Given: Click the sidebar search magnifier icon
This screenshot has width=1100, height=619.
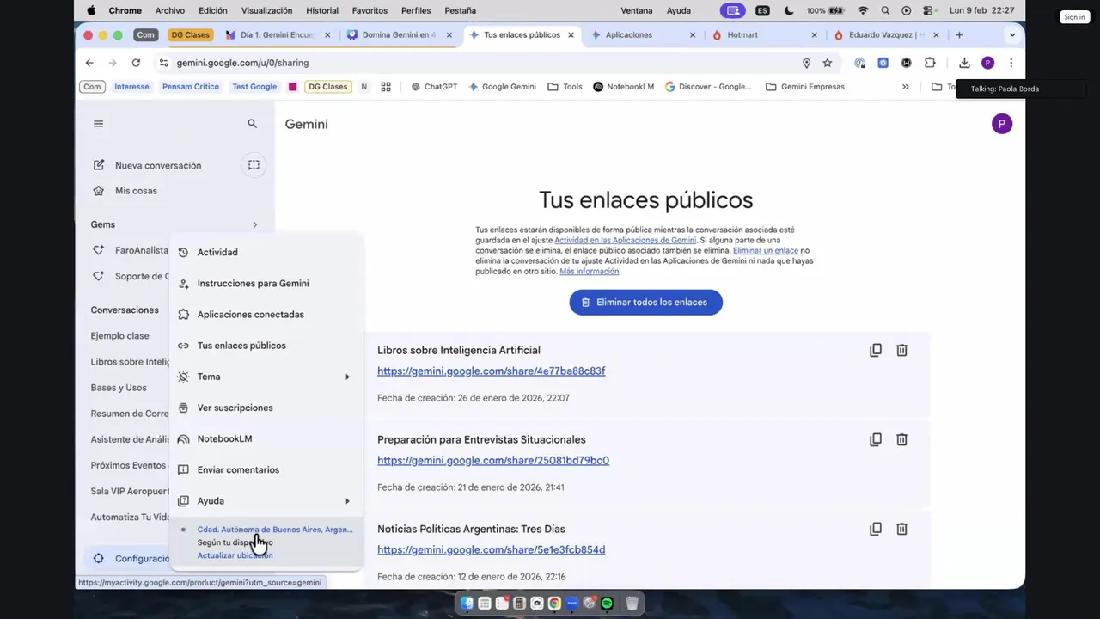Looking at the screenshot, I should tap(252, 124).
